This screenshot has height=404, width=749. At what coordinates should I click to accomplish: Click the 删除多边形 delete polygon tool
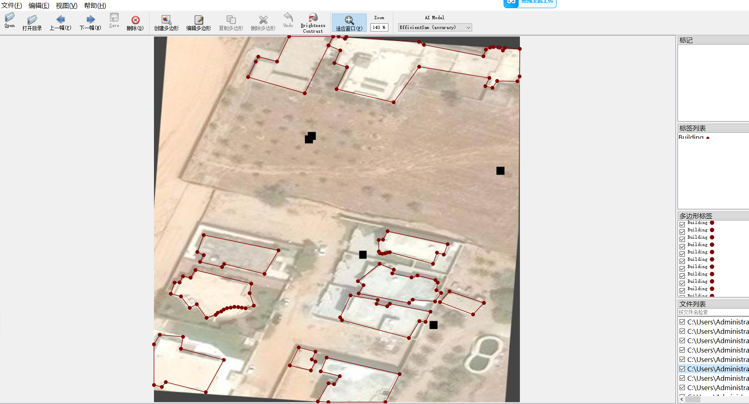pyautogui.click(x=263, y=23)
